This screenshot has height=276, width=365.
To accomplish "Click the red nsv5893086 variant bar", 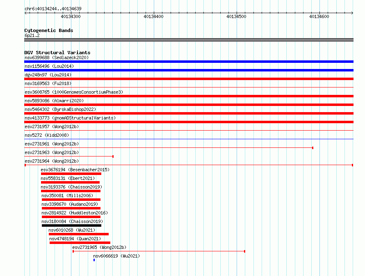I will pyautogui.click(x=189, y=105).
